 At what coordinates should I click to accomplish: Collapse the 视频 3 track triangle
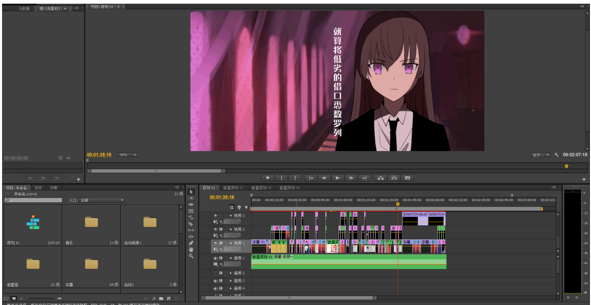[230, 216]
